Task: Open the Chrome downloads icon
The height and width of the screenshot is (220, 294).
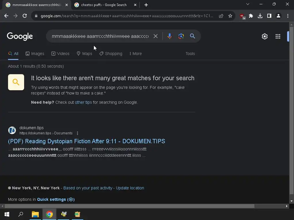Action: coord(260,16)
